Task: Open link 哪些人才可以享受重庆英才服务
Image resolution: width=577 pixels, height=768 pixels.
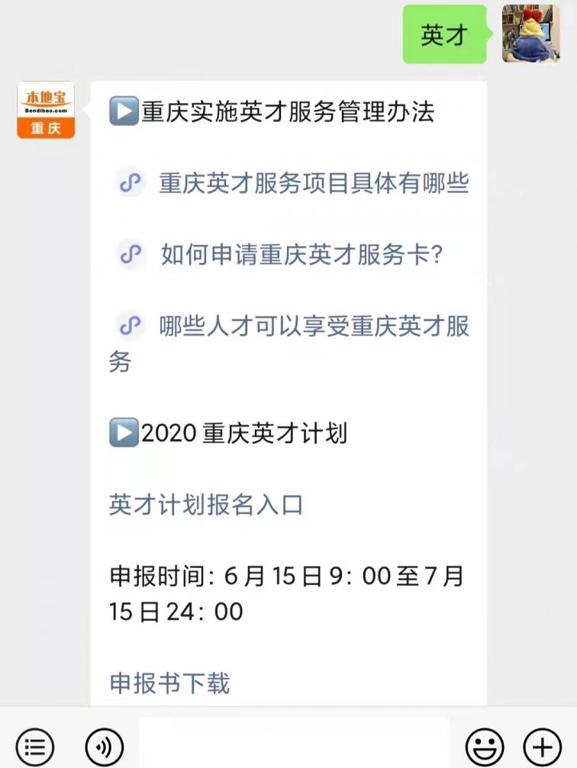Action: pyautogui.click(x=289, y=344)
